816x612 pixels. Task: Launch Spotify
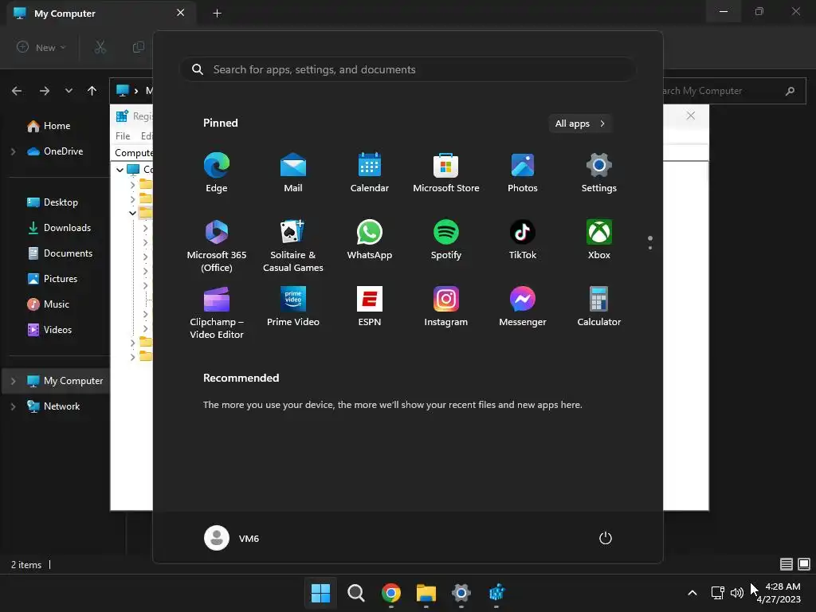pos(446,240)
